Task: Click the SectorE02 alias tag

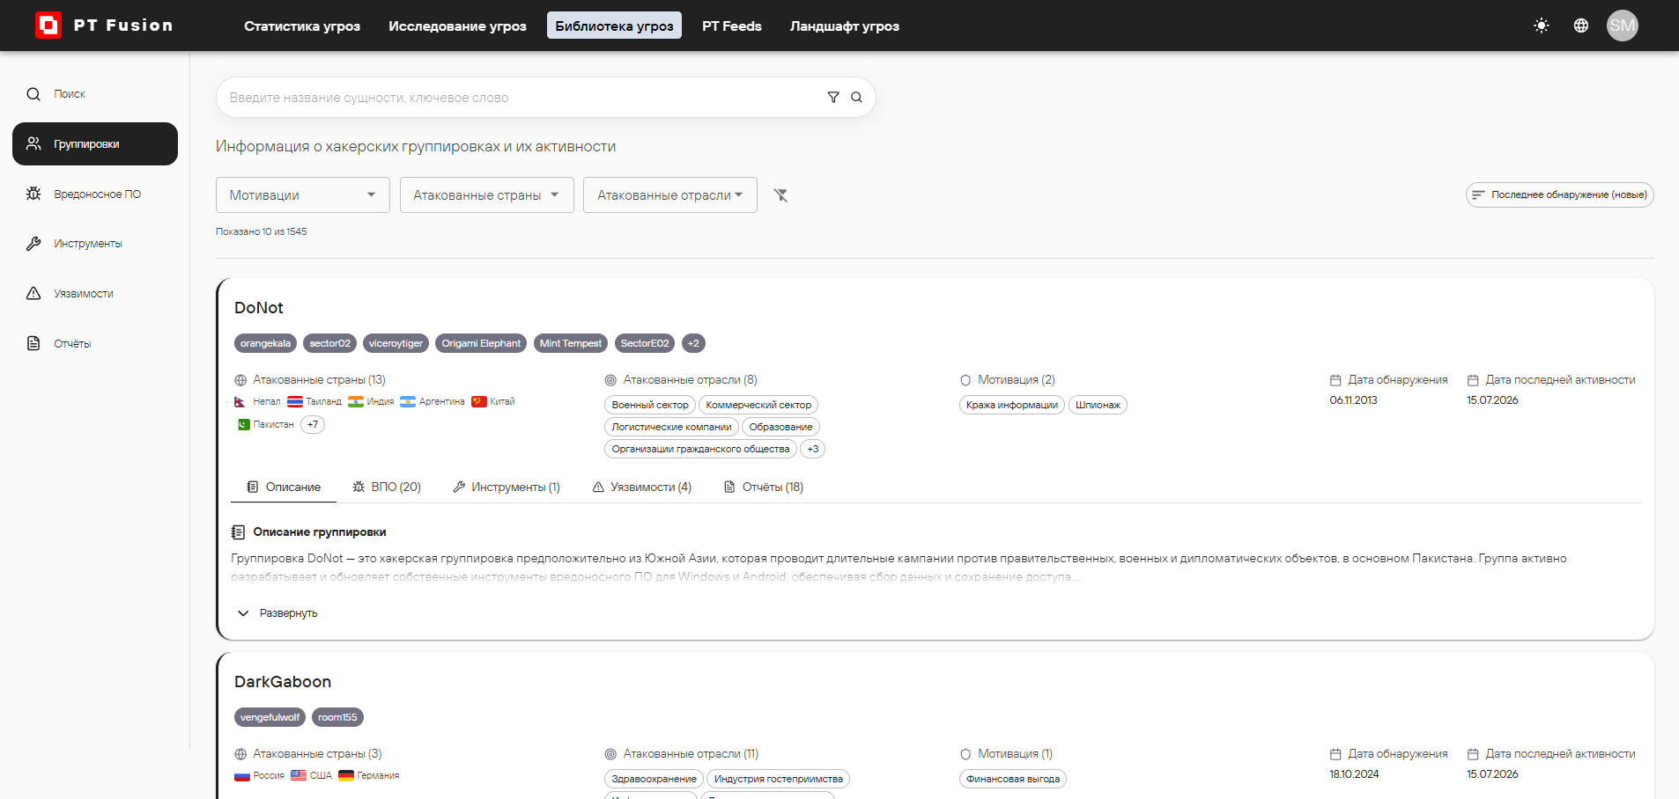Action: (x=645, y=343)
